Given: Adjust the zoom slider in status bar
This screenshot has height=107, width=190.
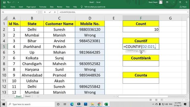Looking at the screenshot, I should (174, 100).
